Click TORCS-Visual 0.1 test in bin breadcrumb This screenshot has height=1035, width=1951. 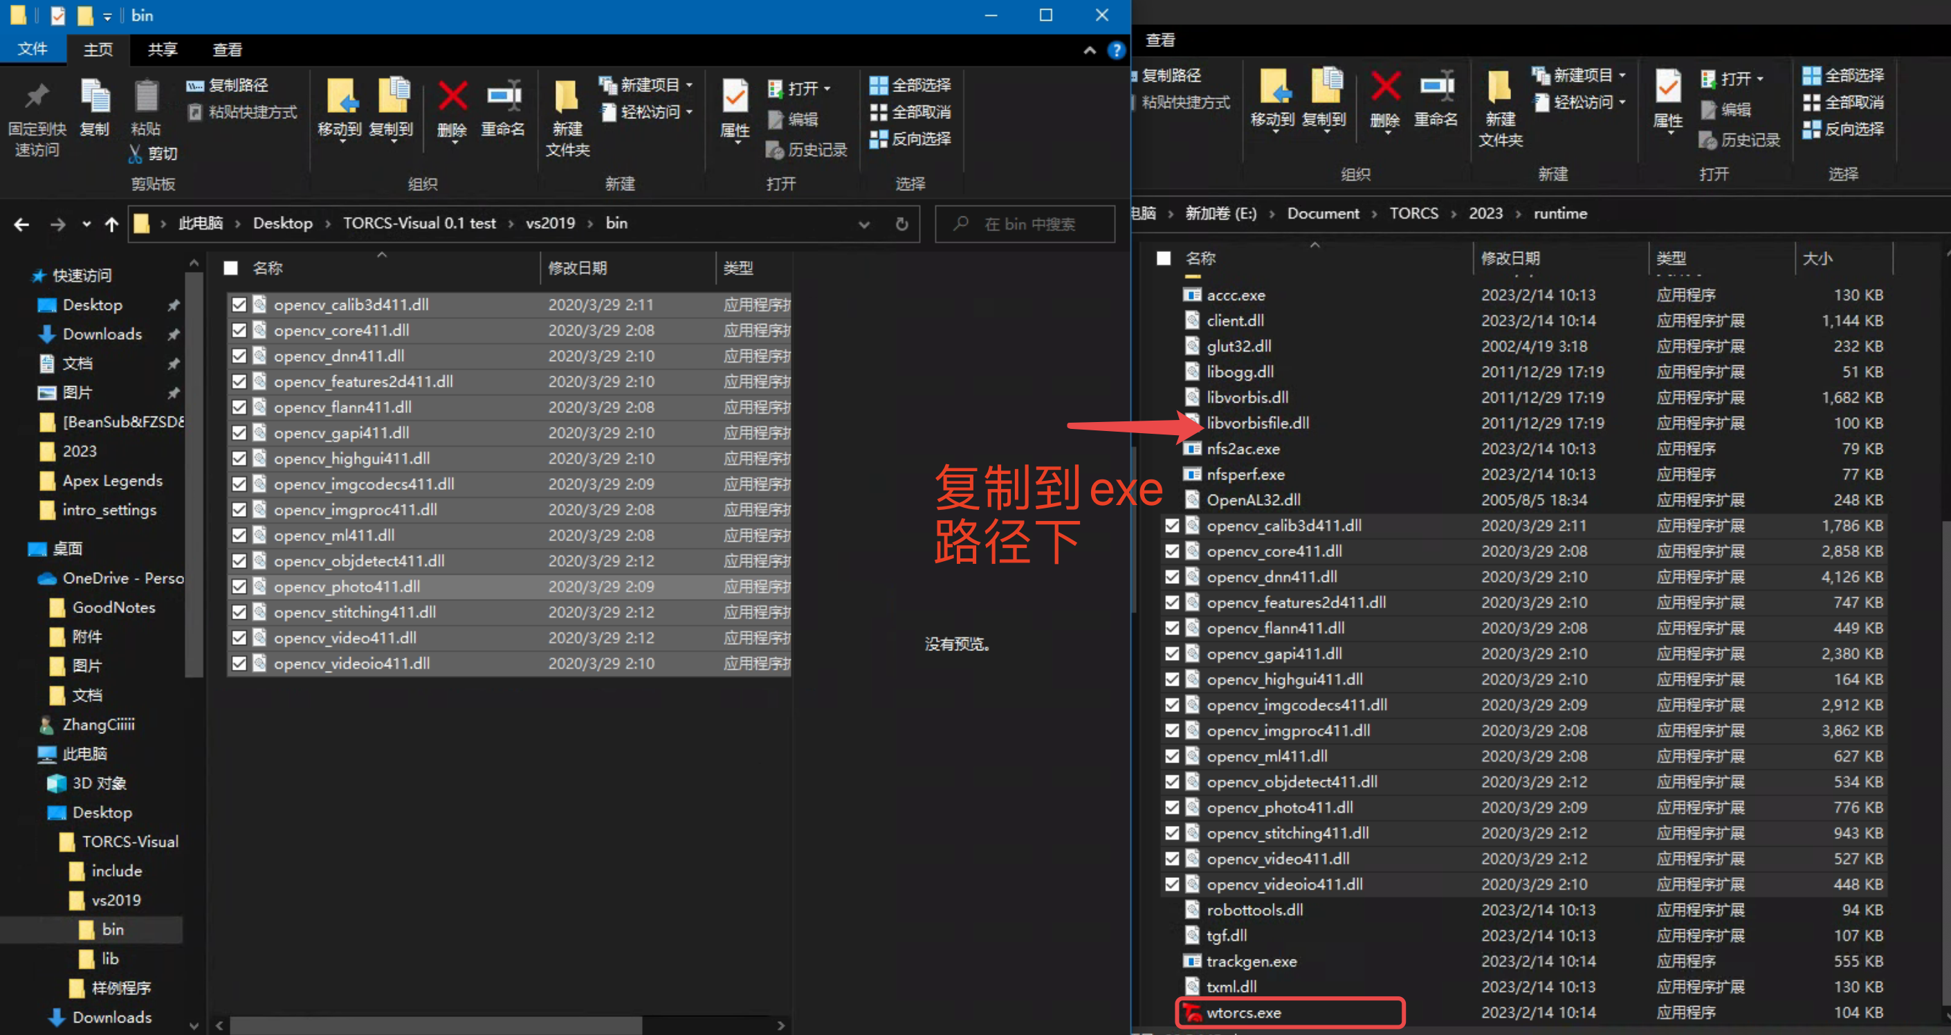(419, 223)
